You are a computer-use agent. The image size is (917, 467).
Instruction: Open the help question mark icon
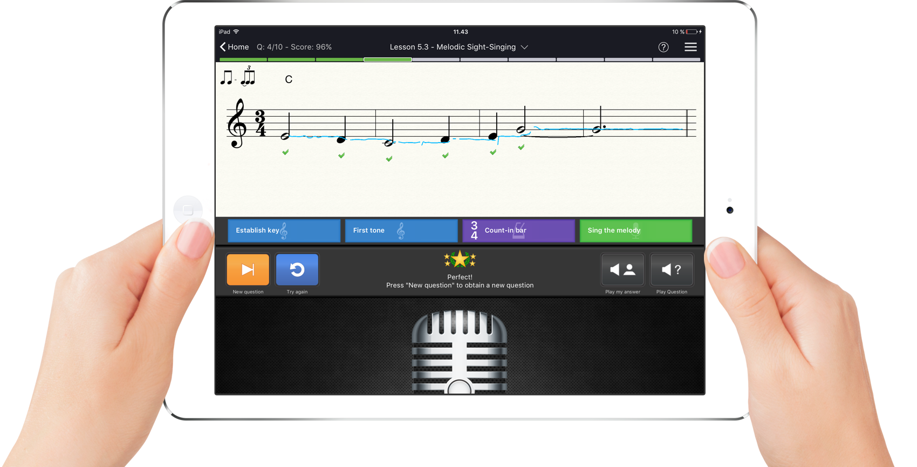[663, 47]
